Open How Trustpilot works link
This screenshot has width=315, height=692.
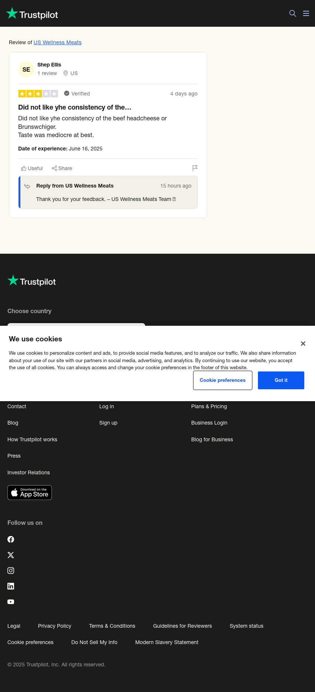tap(32, 439)
